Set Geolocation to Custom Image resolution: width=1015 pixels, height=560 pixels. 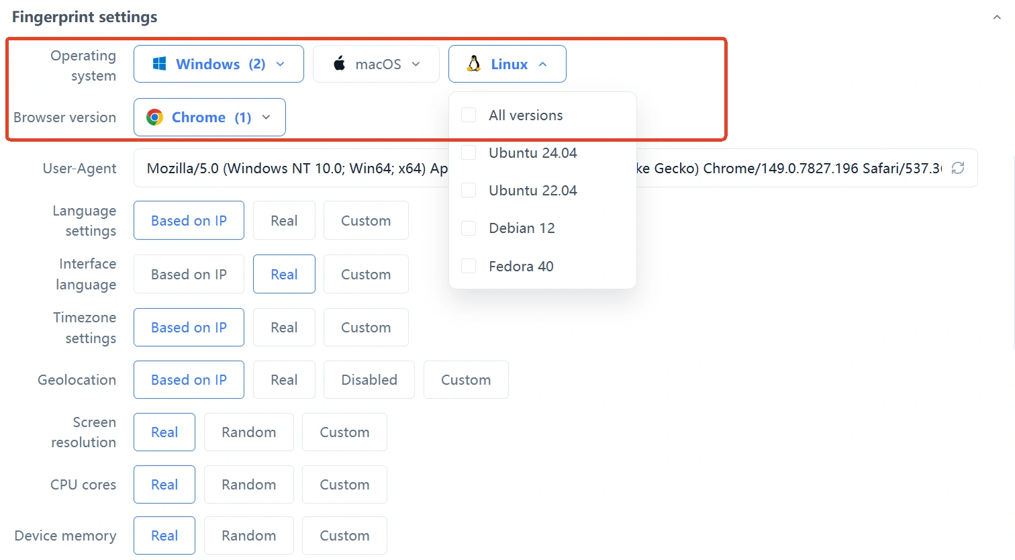click(x=466, y=379)
